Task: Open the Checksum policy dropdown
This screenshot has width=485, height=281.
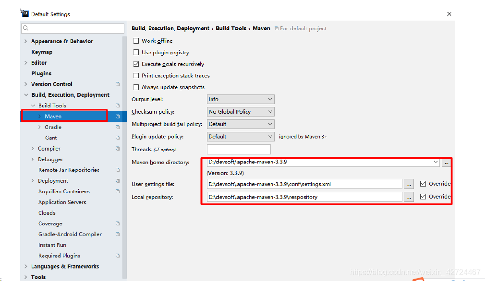Action: [241, 112]
